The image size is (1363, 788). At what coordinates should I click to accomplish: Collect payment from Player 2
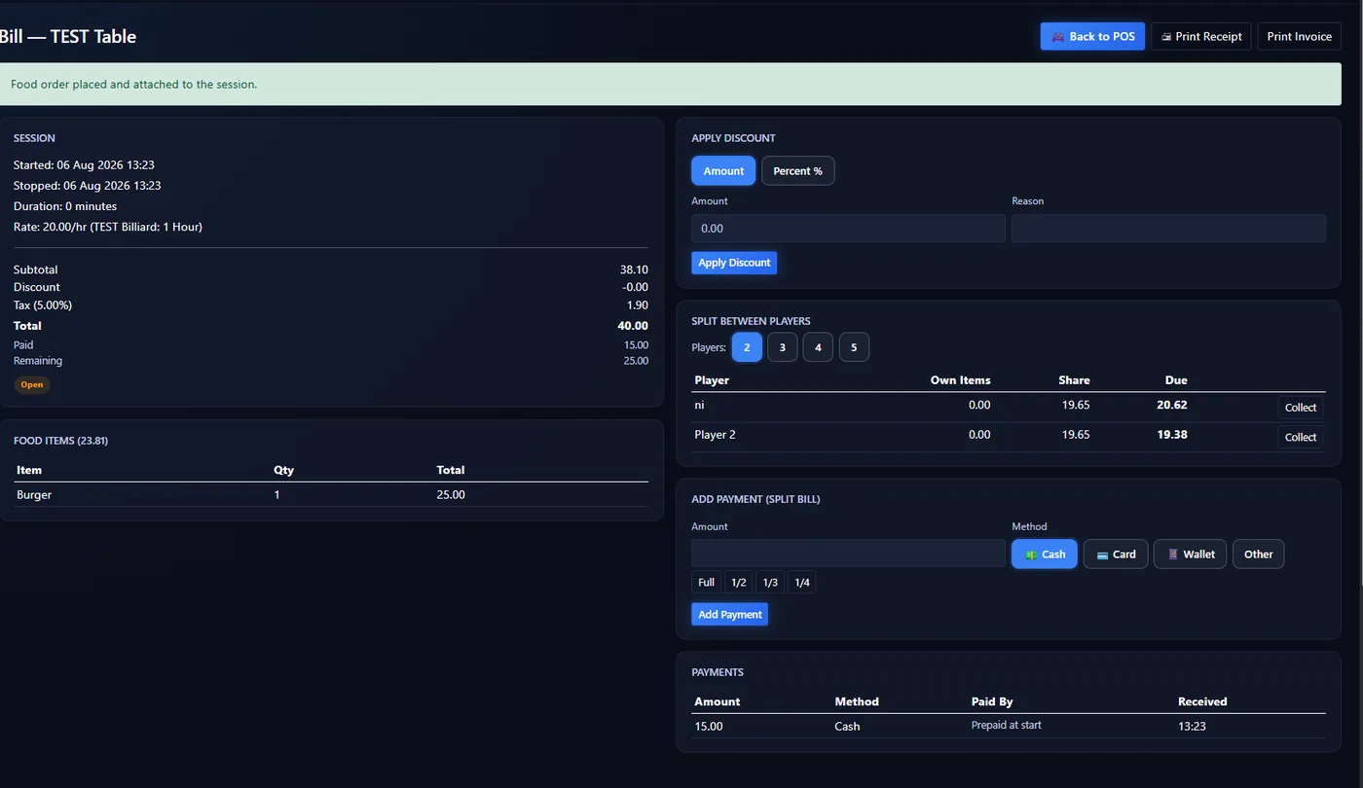(1301, 437)
